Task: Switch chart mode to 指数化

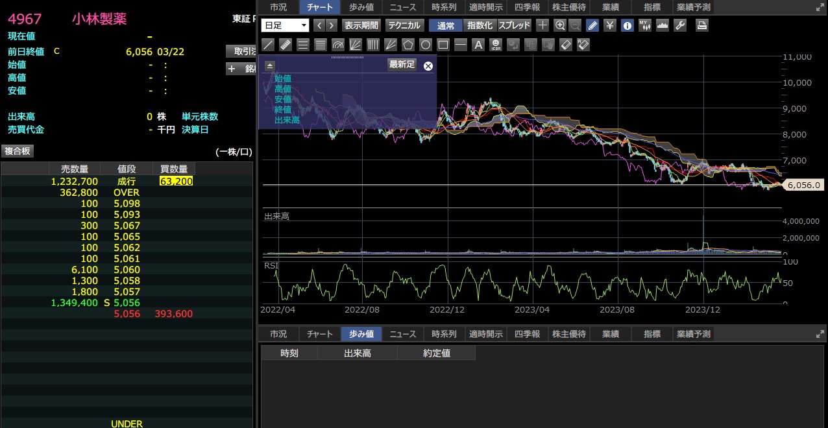Action: pyautogui.click(x=480, y=25)
